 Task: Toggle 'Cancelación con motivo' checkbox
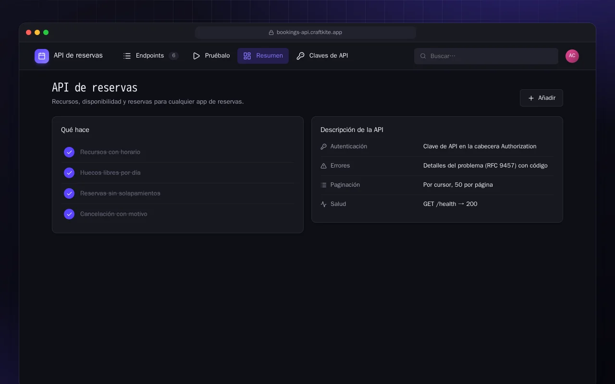click(x=69, y=214)
